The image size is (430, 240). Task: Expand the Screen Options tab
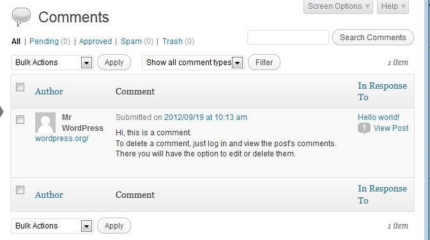click(338, 6)
